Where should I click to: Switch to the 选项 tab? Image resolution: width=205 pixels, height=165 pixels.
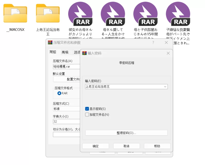click(x=77, y=52)
